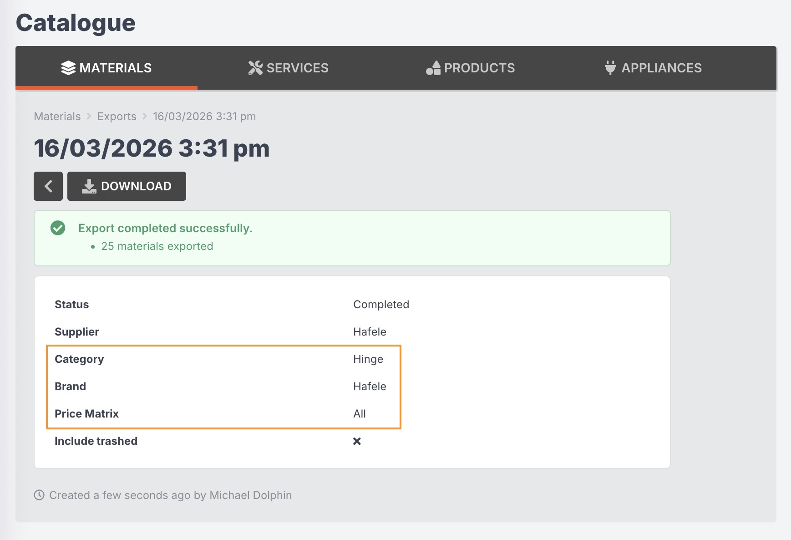Click the 'Brand' field label
The image size is (791, 540).
click(x=71, y=387)
